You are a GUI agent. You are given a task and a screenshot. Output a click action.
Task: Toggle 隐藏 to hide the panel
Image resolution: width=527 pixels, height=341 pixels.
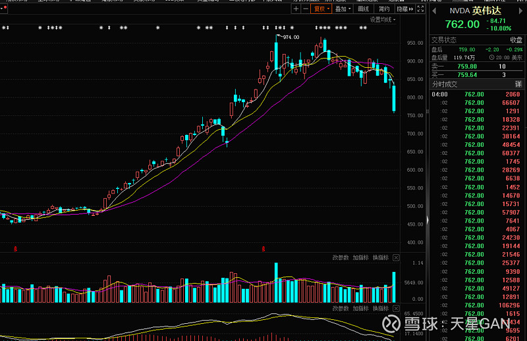coord(405,9)
